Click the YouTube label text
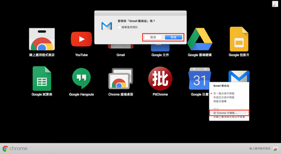The height and width of the screenshot is (154, 281). point(81,55)
